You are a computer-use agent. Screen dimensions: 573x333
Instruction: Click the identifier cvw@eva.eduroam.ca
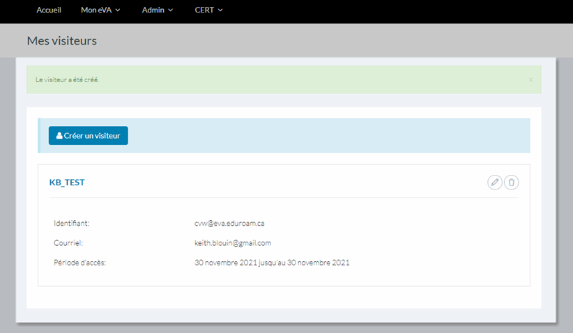229,224
